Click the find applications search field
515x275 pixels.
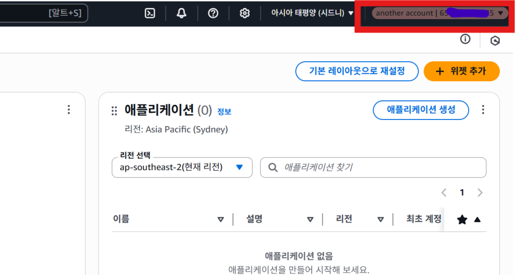point(373,167)
